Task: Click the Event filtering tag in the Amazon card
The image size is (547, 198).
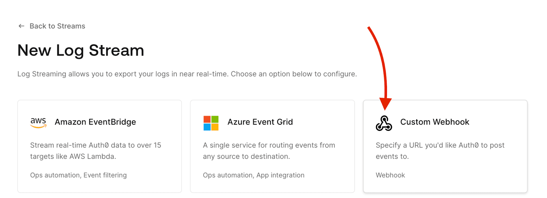Action: 105,175
